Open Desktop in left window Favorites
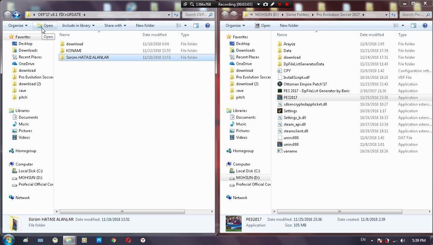 pyautogui.click(x=25, y=44)
